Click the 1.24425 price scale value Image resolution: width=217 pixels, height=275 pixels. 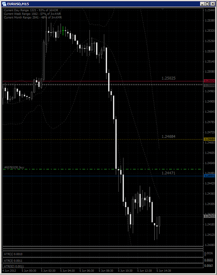210,183
